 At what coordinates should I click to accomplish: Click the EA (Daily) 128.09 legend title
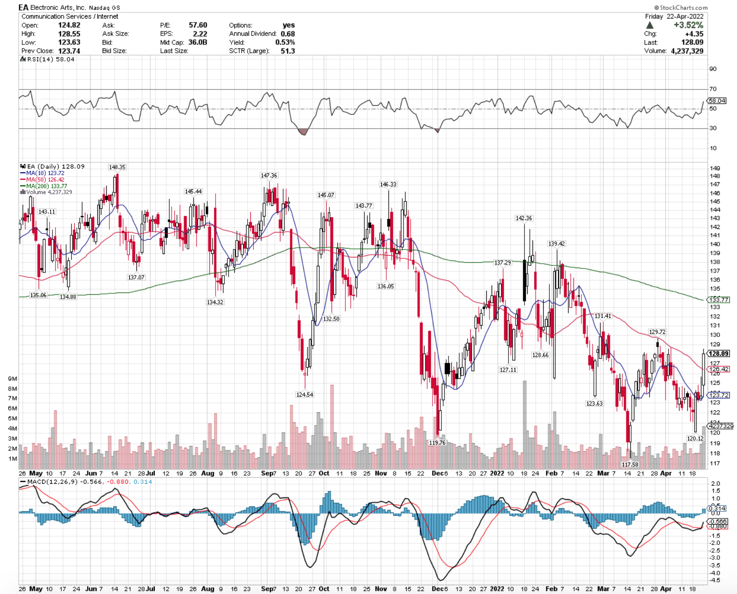[x=56, y=166]
